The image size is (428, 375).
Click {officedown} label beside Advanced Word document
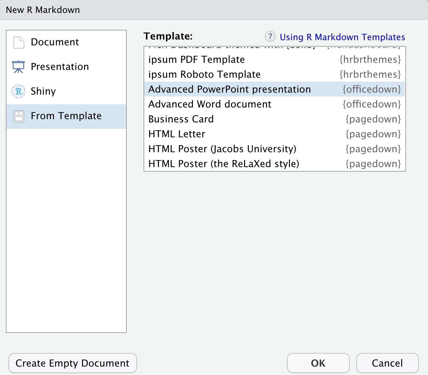(x=372, y=104)
